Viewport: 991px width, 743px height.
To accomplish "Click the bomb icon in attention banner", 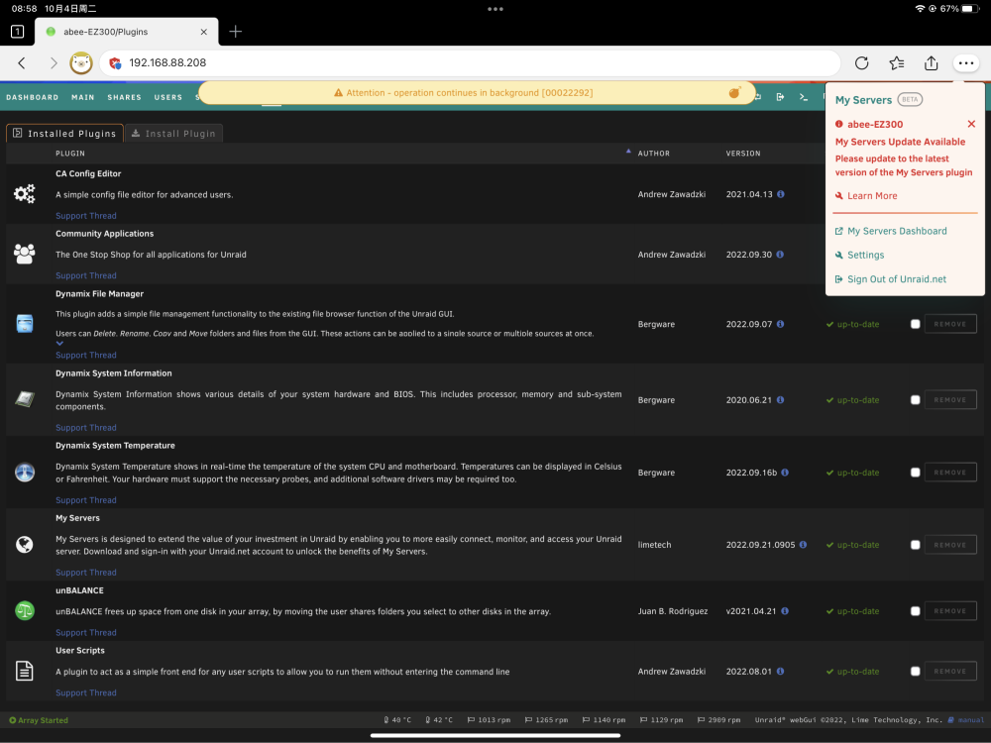I will point(734,92).
